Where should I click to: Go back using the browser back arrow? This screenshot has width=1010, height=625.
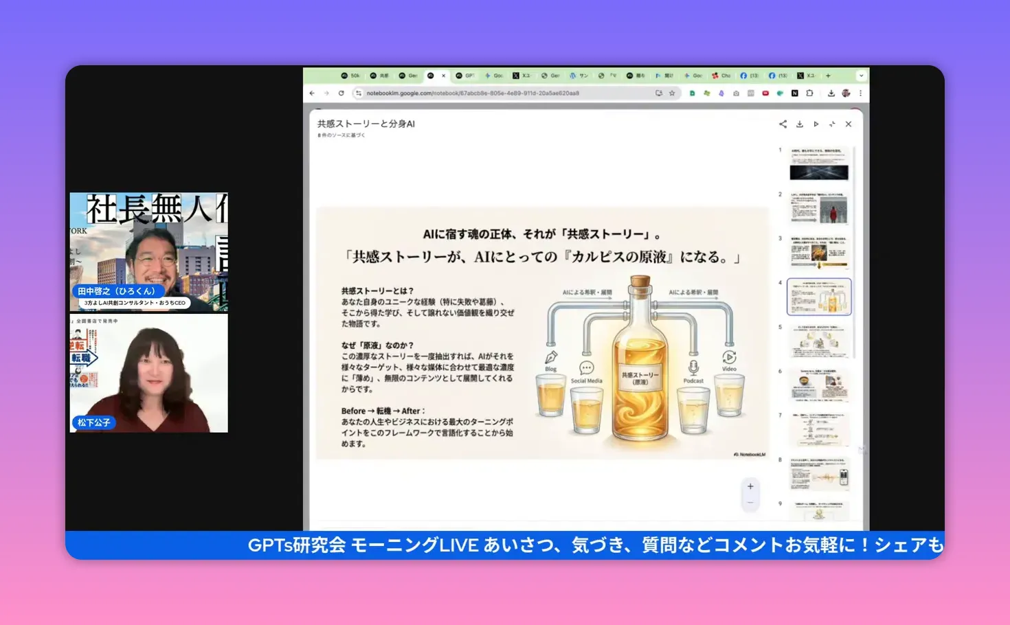(311, 93)
